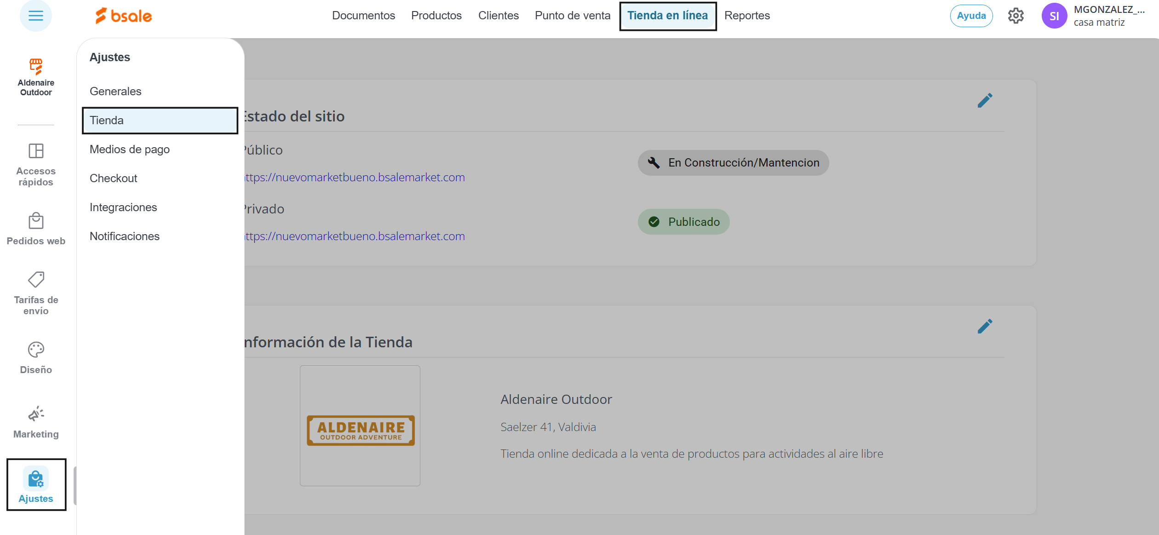Open the Productos menu
1159x535 pixels.
click(x=436, y=16)
